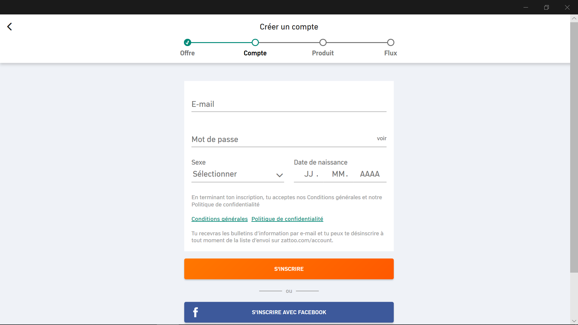Viewport: 578px width, 325px height.
Task: Click the AAAA year field
Action: coord(369,174)
